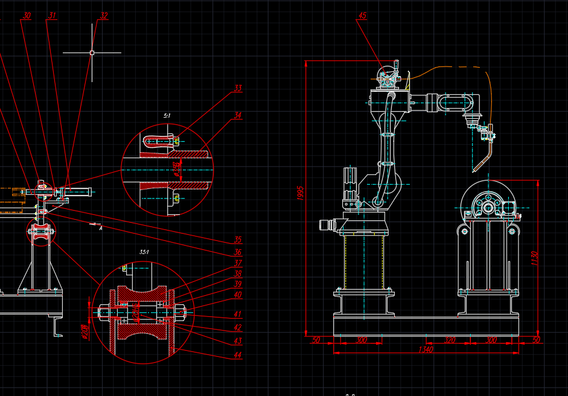
Task: Pick the 1130 positioner height dimension text
Action: pos(534,258)
